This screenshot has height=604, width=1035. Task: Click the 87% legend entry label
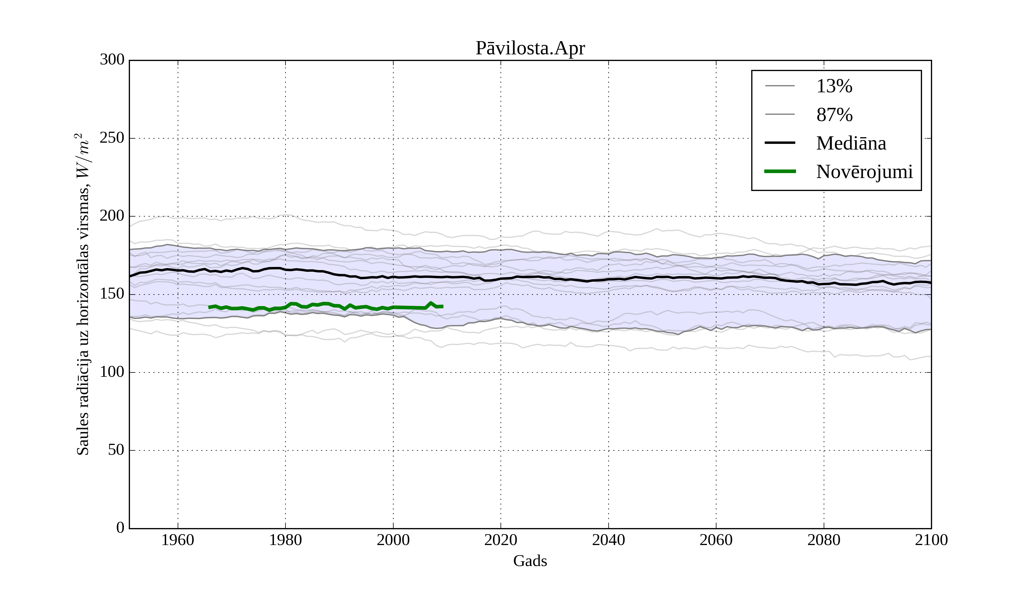click(x=834, y=115)
